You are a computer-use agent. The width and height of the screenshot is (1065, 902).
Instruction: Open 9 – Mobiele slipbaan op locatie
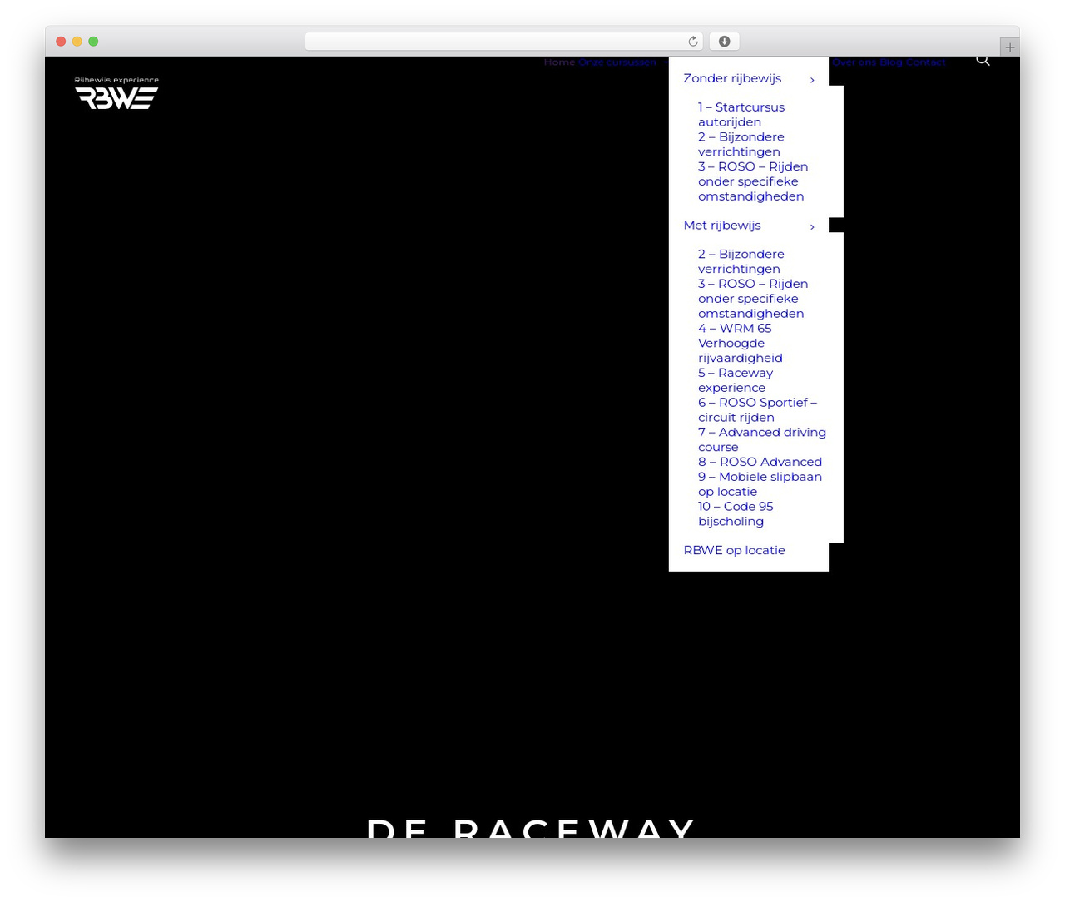760,484
